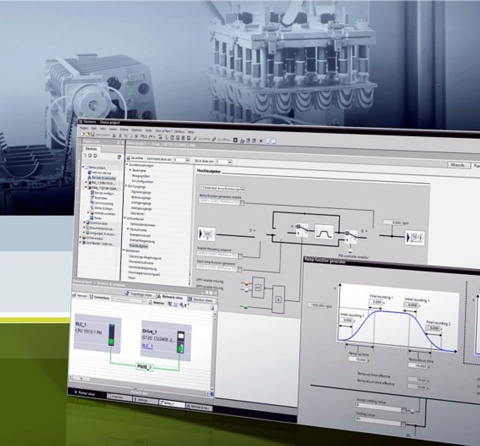
Task: Open the Edit menu
Action: [x=94, y=128]
